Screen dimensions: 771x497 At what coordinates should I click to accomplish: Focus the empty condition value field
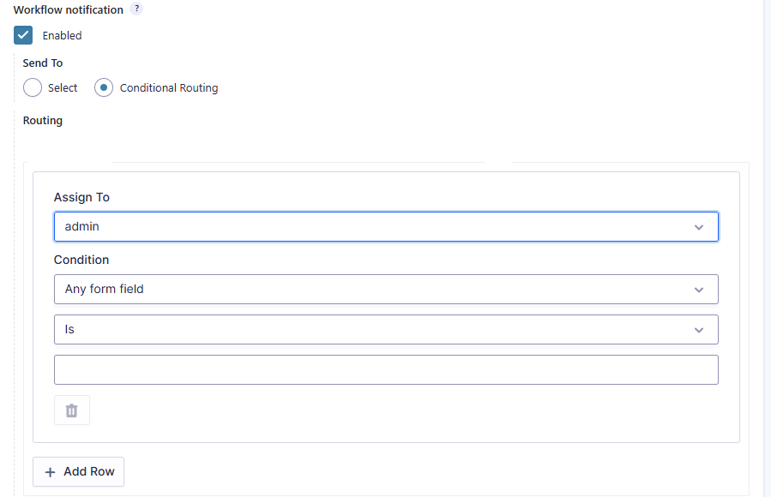386,370
